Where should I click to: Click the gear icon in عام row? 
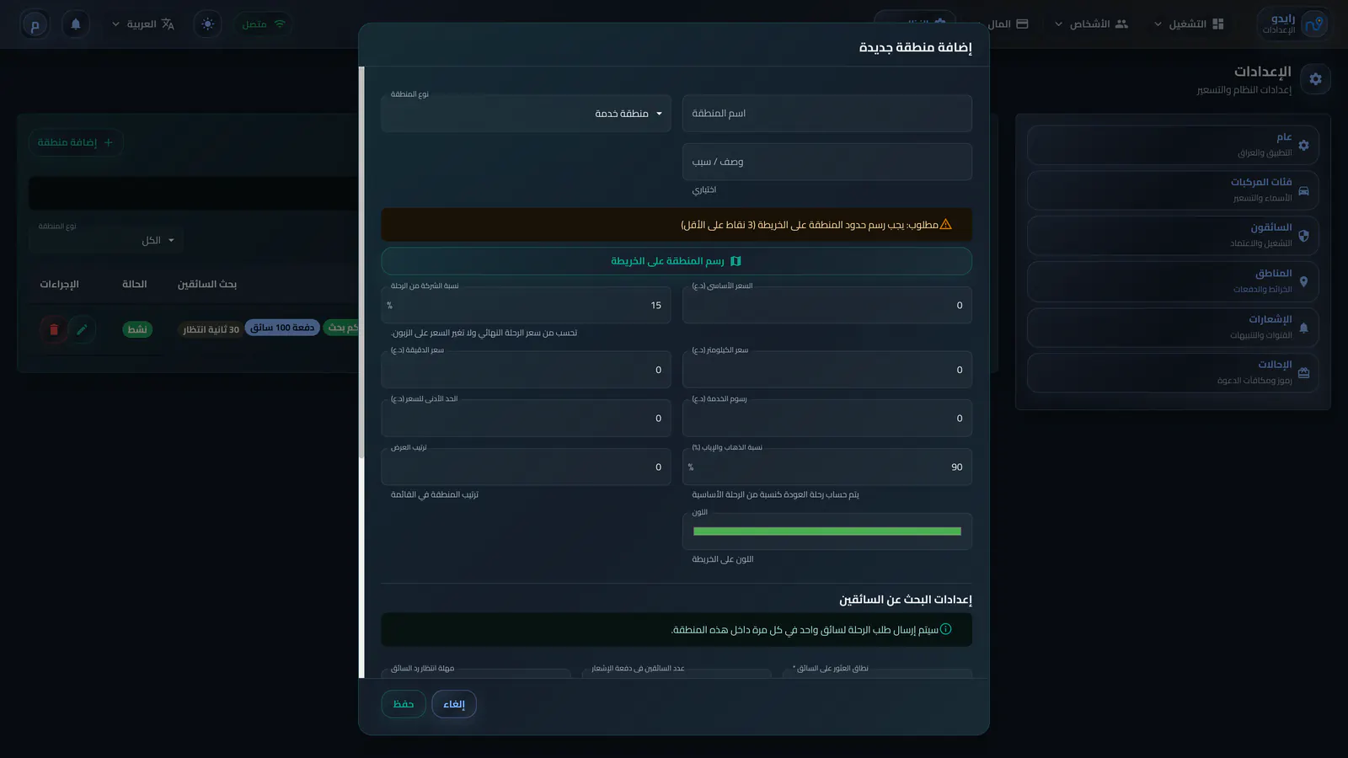(1303, 145)
